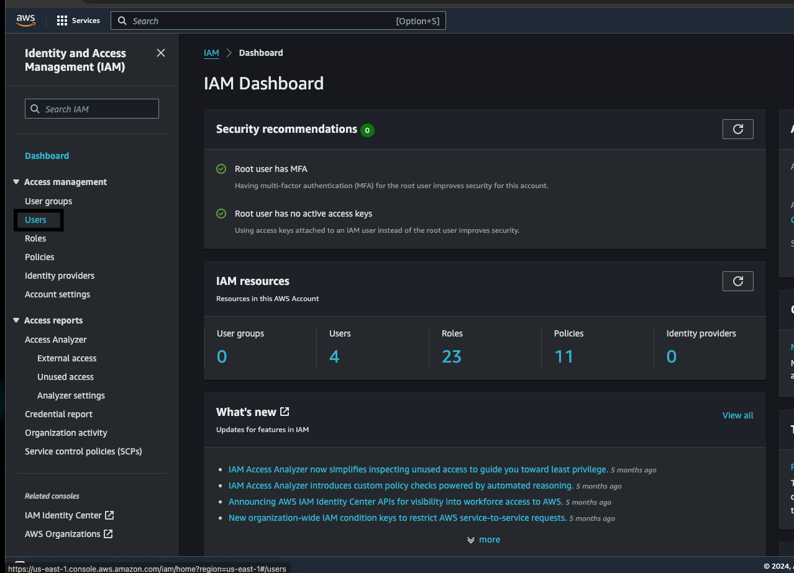Click the Roles count 23
This screenshot has width=794, height=573.
(452, 356)
